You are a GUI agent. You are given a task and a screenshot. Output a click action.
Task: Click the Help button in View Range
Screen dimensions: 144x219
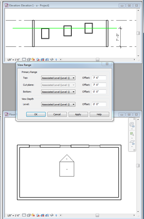99,114
